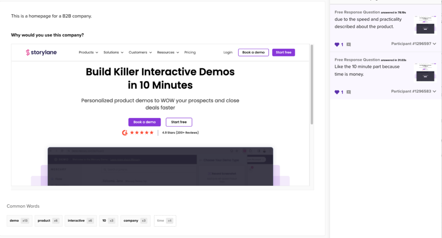Like the response from Participant #1296583
442x238 pixels.
[x=337, y=92]
